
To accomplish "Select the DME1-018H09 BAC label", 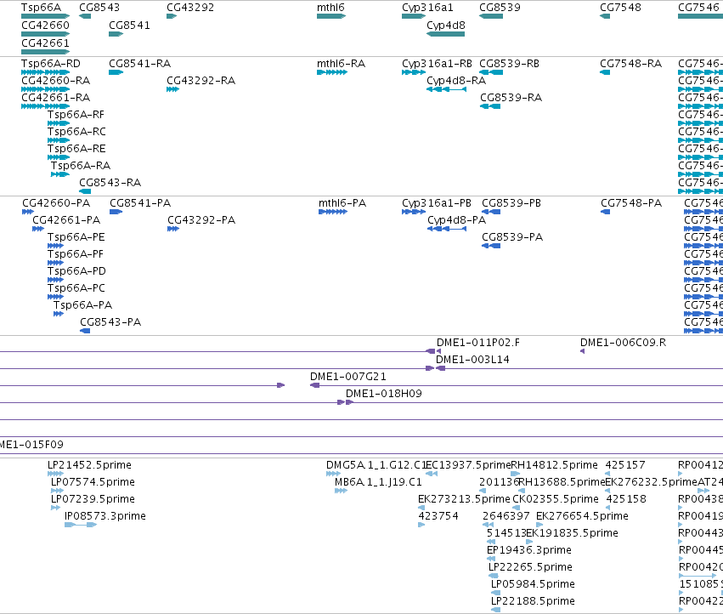I will (384, 394).
